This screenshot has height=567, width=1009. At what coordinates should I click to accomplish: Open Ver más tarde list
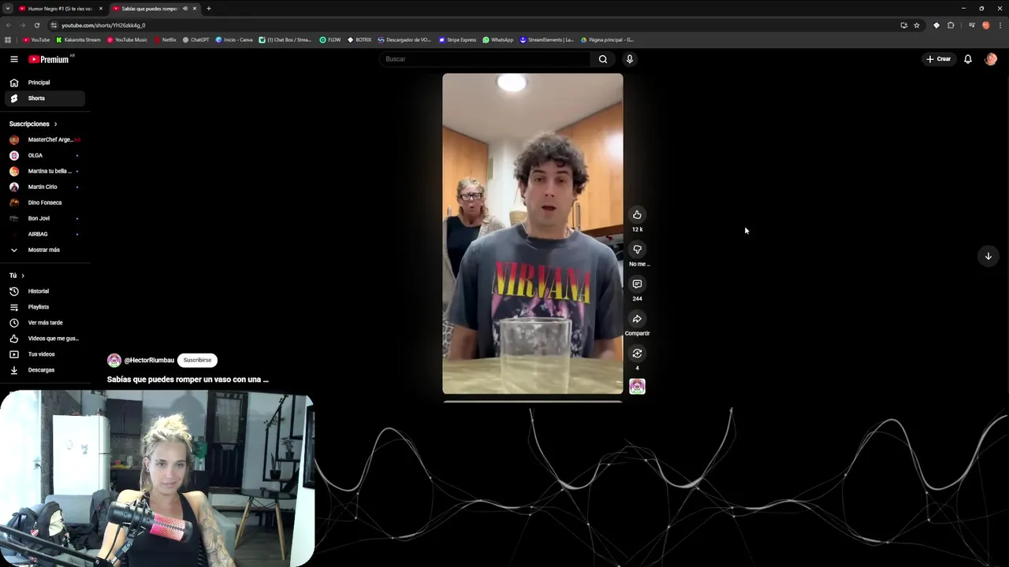[x=44, y=323]
